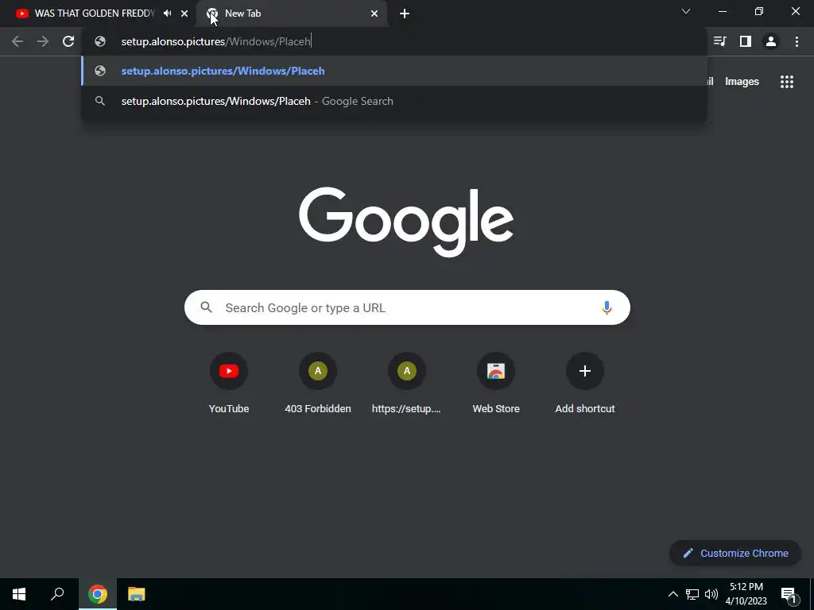
Task: Mute the YouTube tab via the speaker icon
Action: (x=167, y=14)
